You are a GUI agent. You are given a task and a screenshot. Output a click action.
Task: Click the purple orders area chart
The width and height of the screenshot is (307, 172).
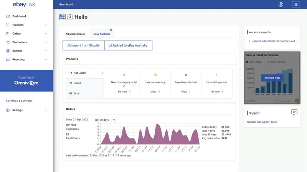coord(150,134)
